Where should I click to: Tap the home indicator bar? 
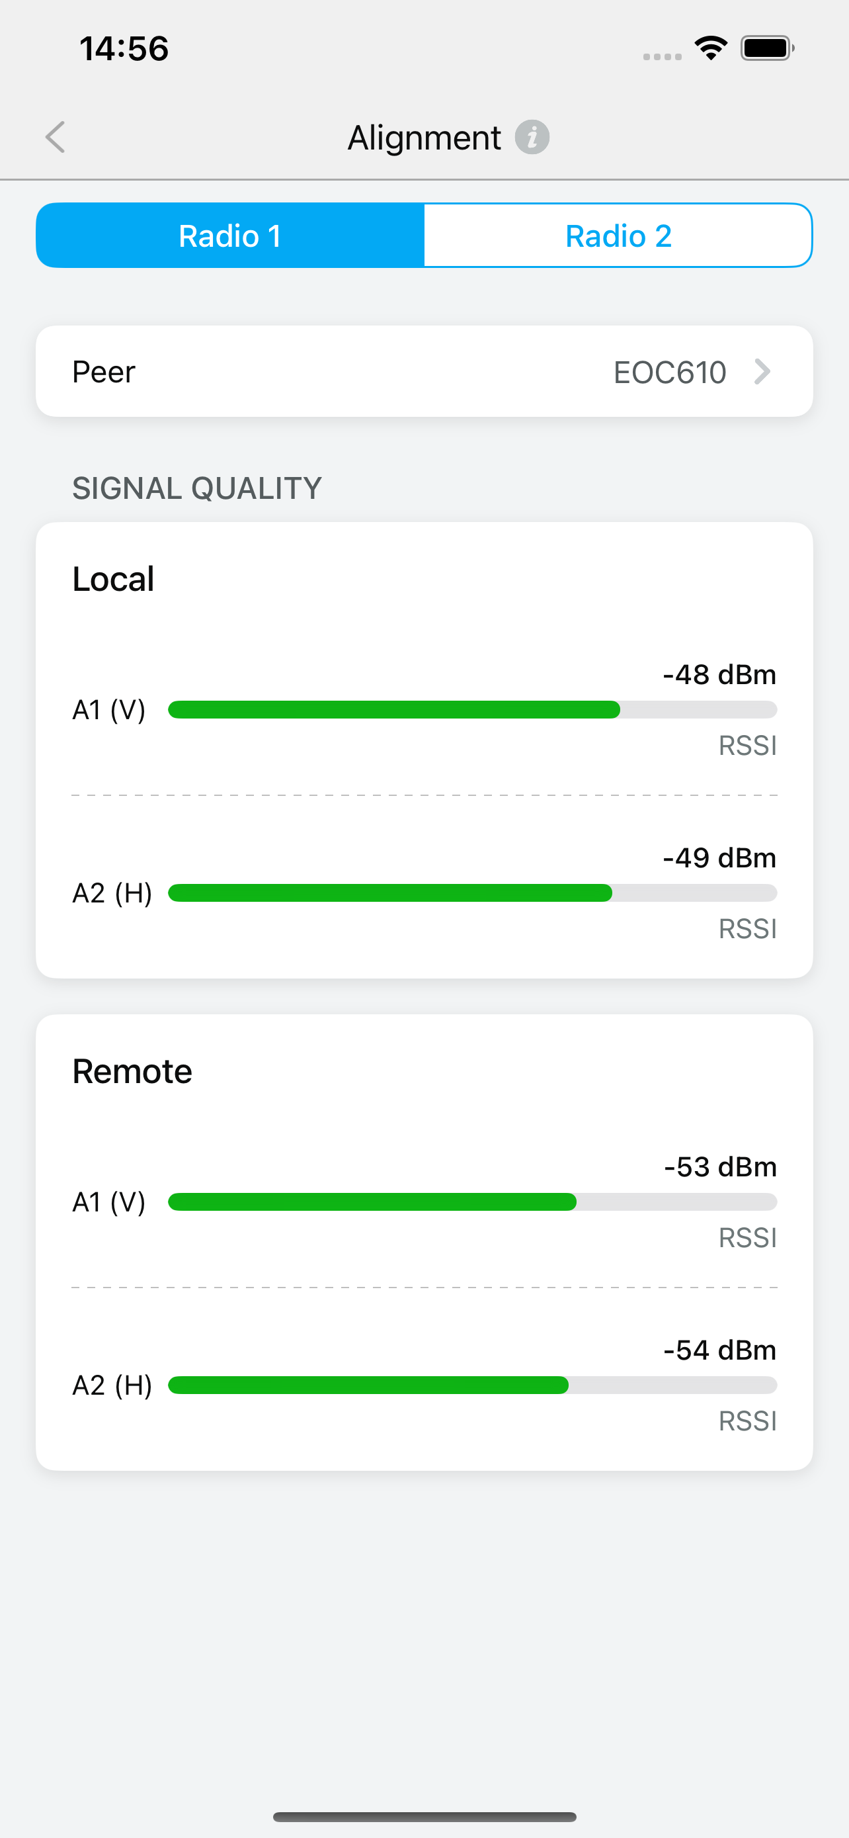(x=424, y=1816)
